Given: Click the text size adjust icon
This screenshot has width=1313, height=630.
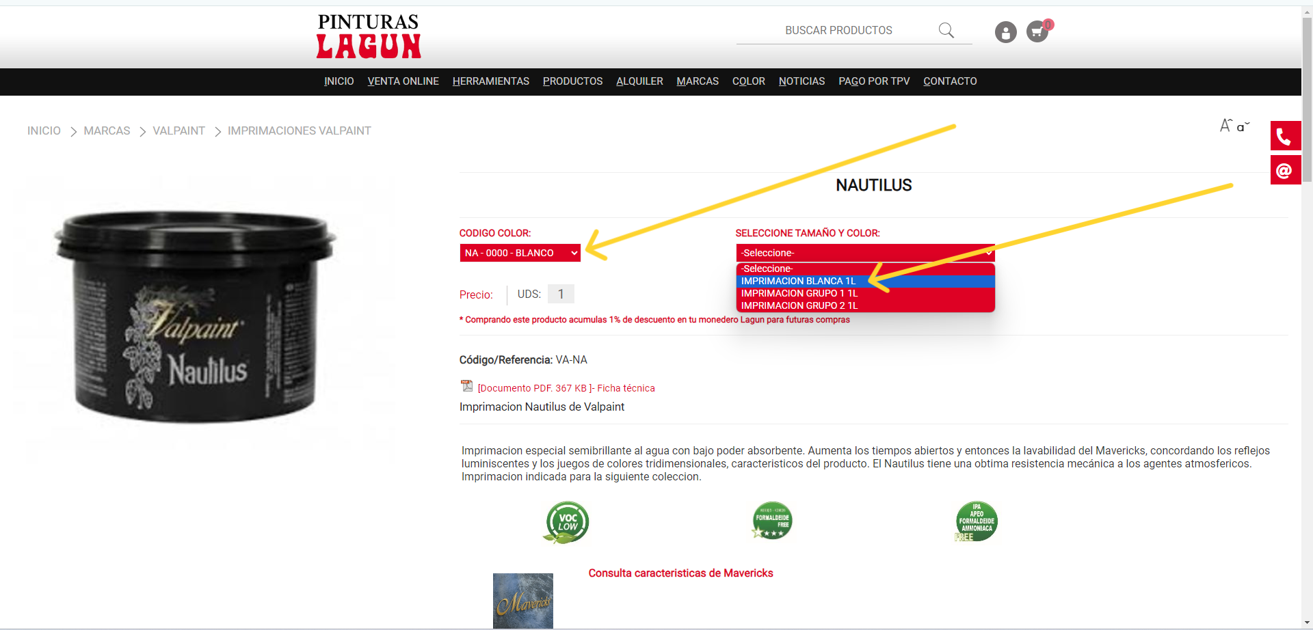Looking at the screenshot, I should coord(1234,126).
